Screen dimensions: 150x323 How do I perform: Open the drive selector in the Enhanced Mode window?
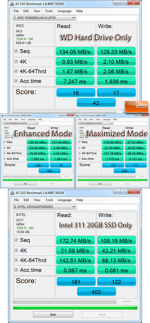(x=20, y=123)
